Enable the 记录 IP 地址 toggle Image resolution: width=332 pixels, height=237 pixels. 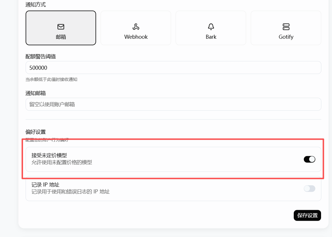[310, 189]
